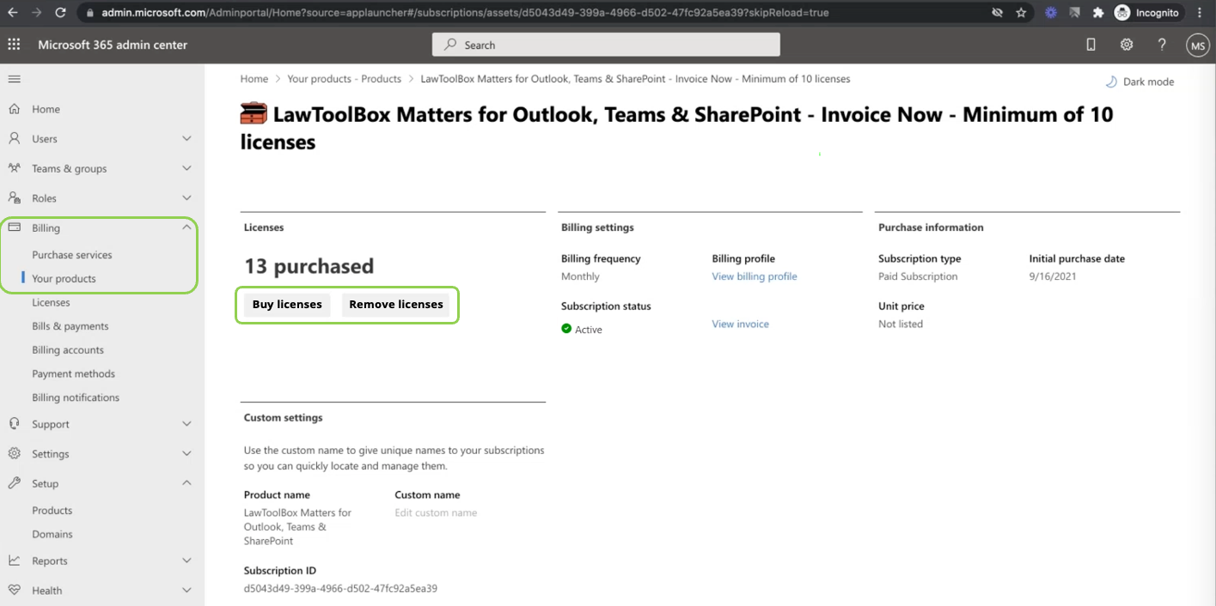This screenshot has width=1216, height=606.
Task: Go to Home breadcrumb
Action: click(254, 79)
